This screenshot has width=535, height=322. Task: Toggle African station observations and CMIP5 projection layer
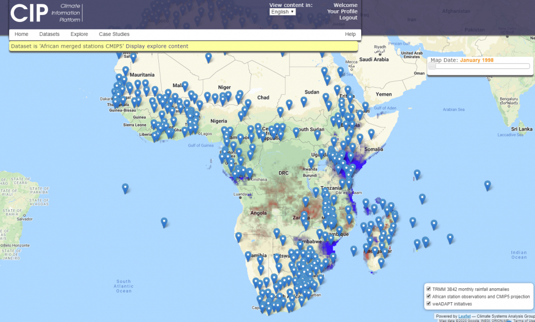(x=429, y=296)
